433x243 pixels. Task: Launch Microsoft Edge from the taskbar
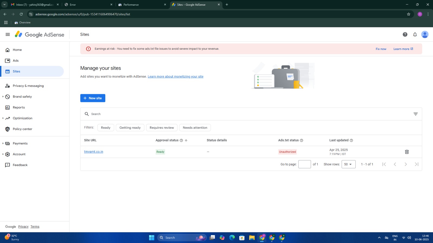point(232,238)
